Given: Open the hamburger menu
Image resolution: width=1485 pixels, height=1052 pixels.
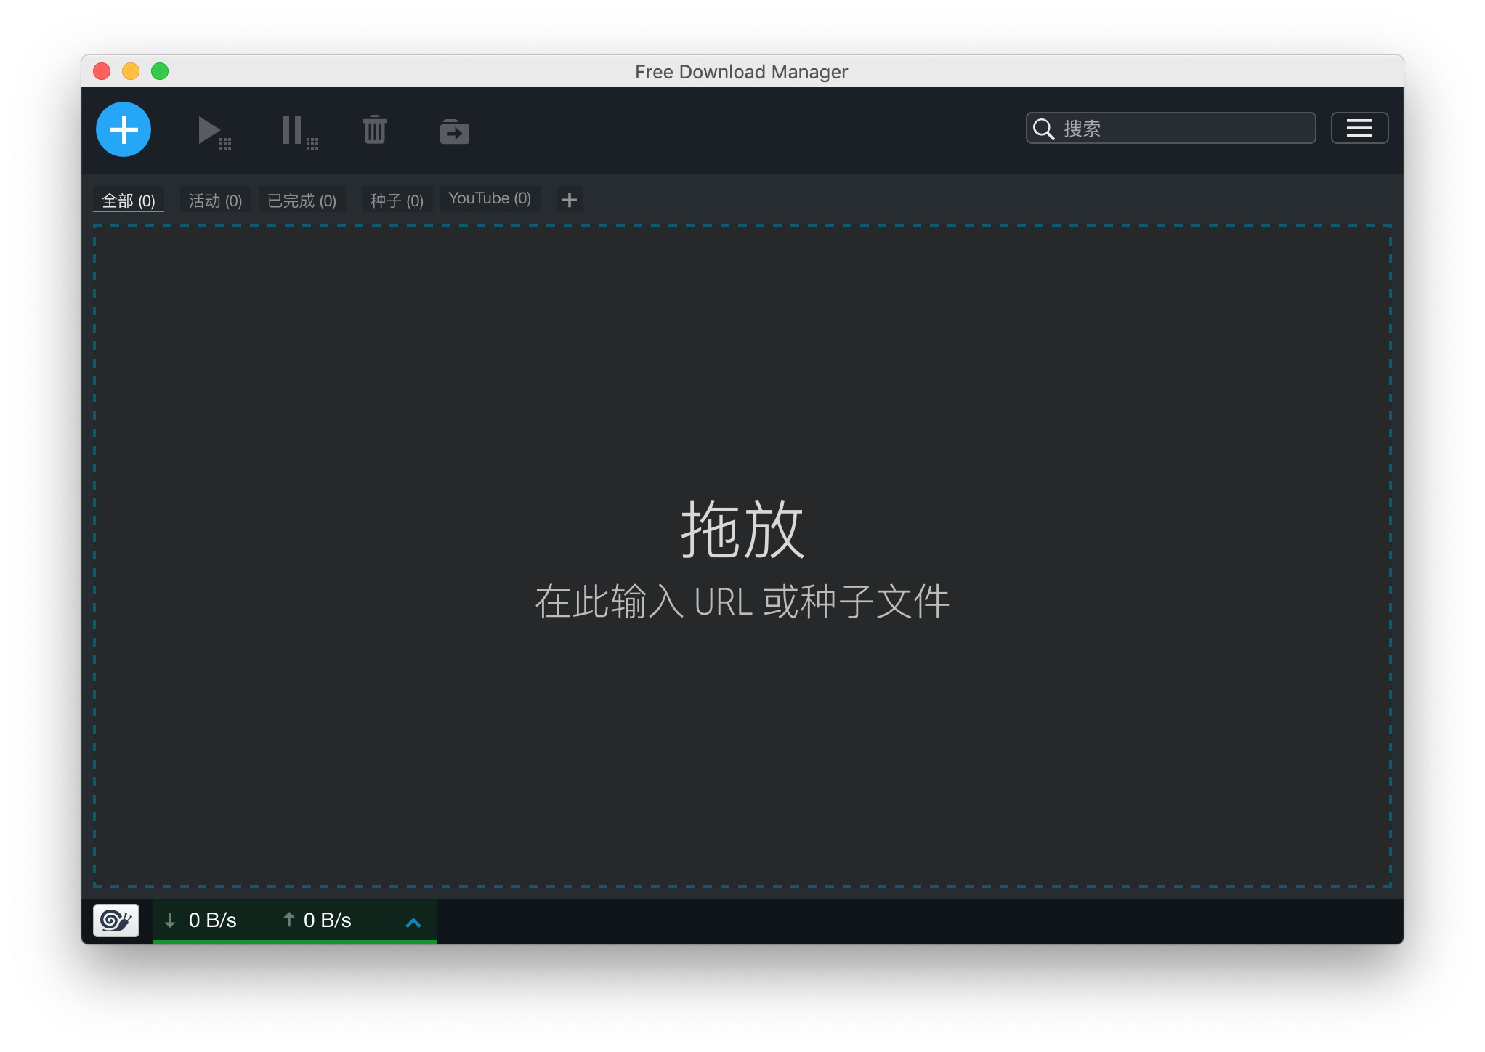Looking at the screenshot, I should coord(1359,128).
